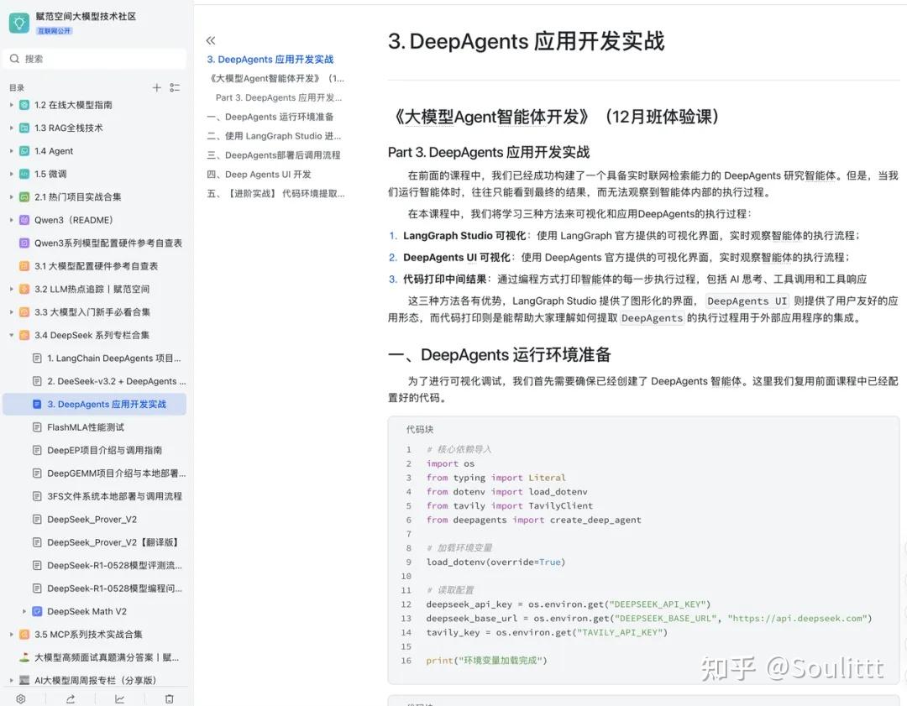Screen dimensions: 907x706
Task: Click the icon of 3.2 LLM热点追踪
Action: click(24, 289)
